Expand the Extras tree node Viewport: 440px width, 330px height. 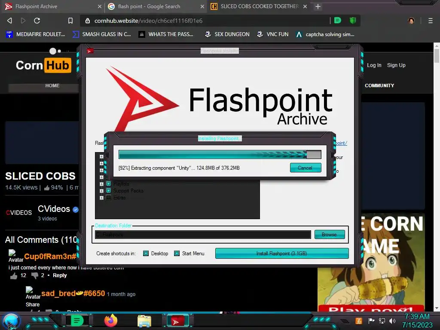(x=101, y=198)
